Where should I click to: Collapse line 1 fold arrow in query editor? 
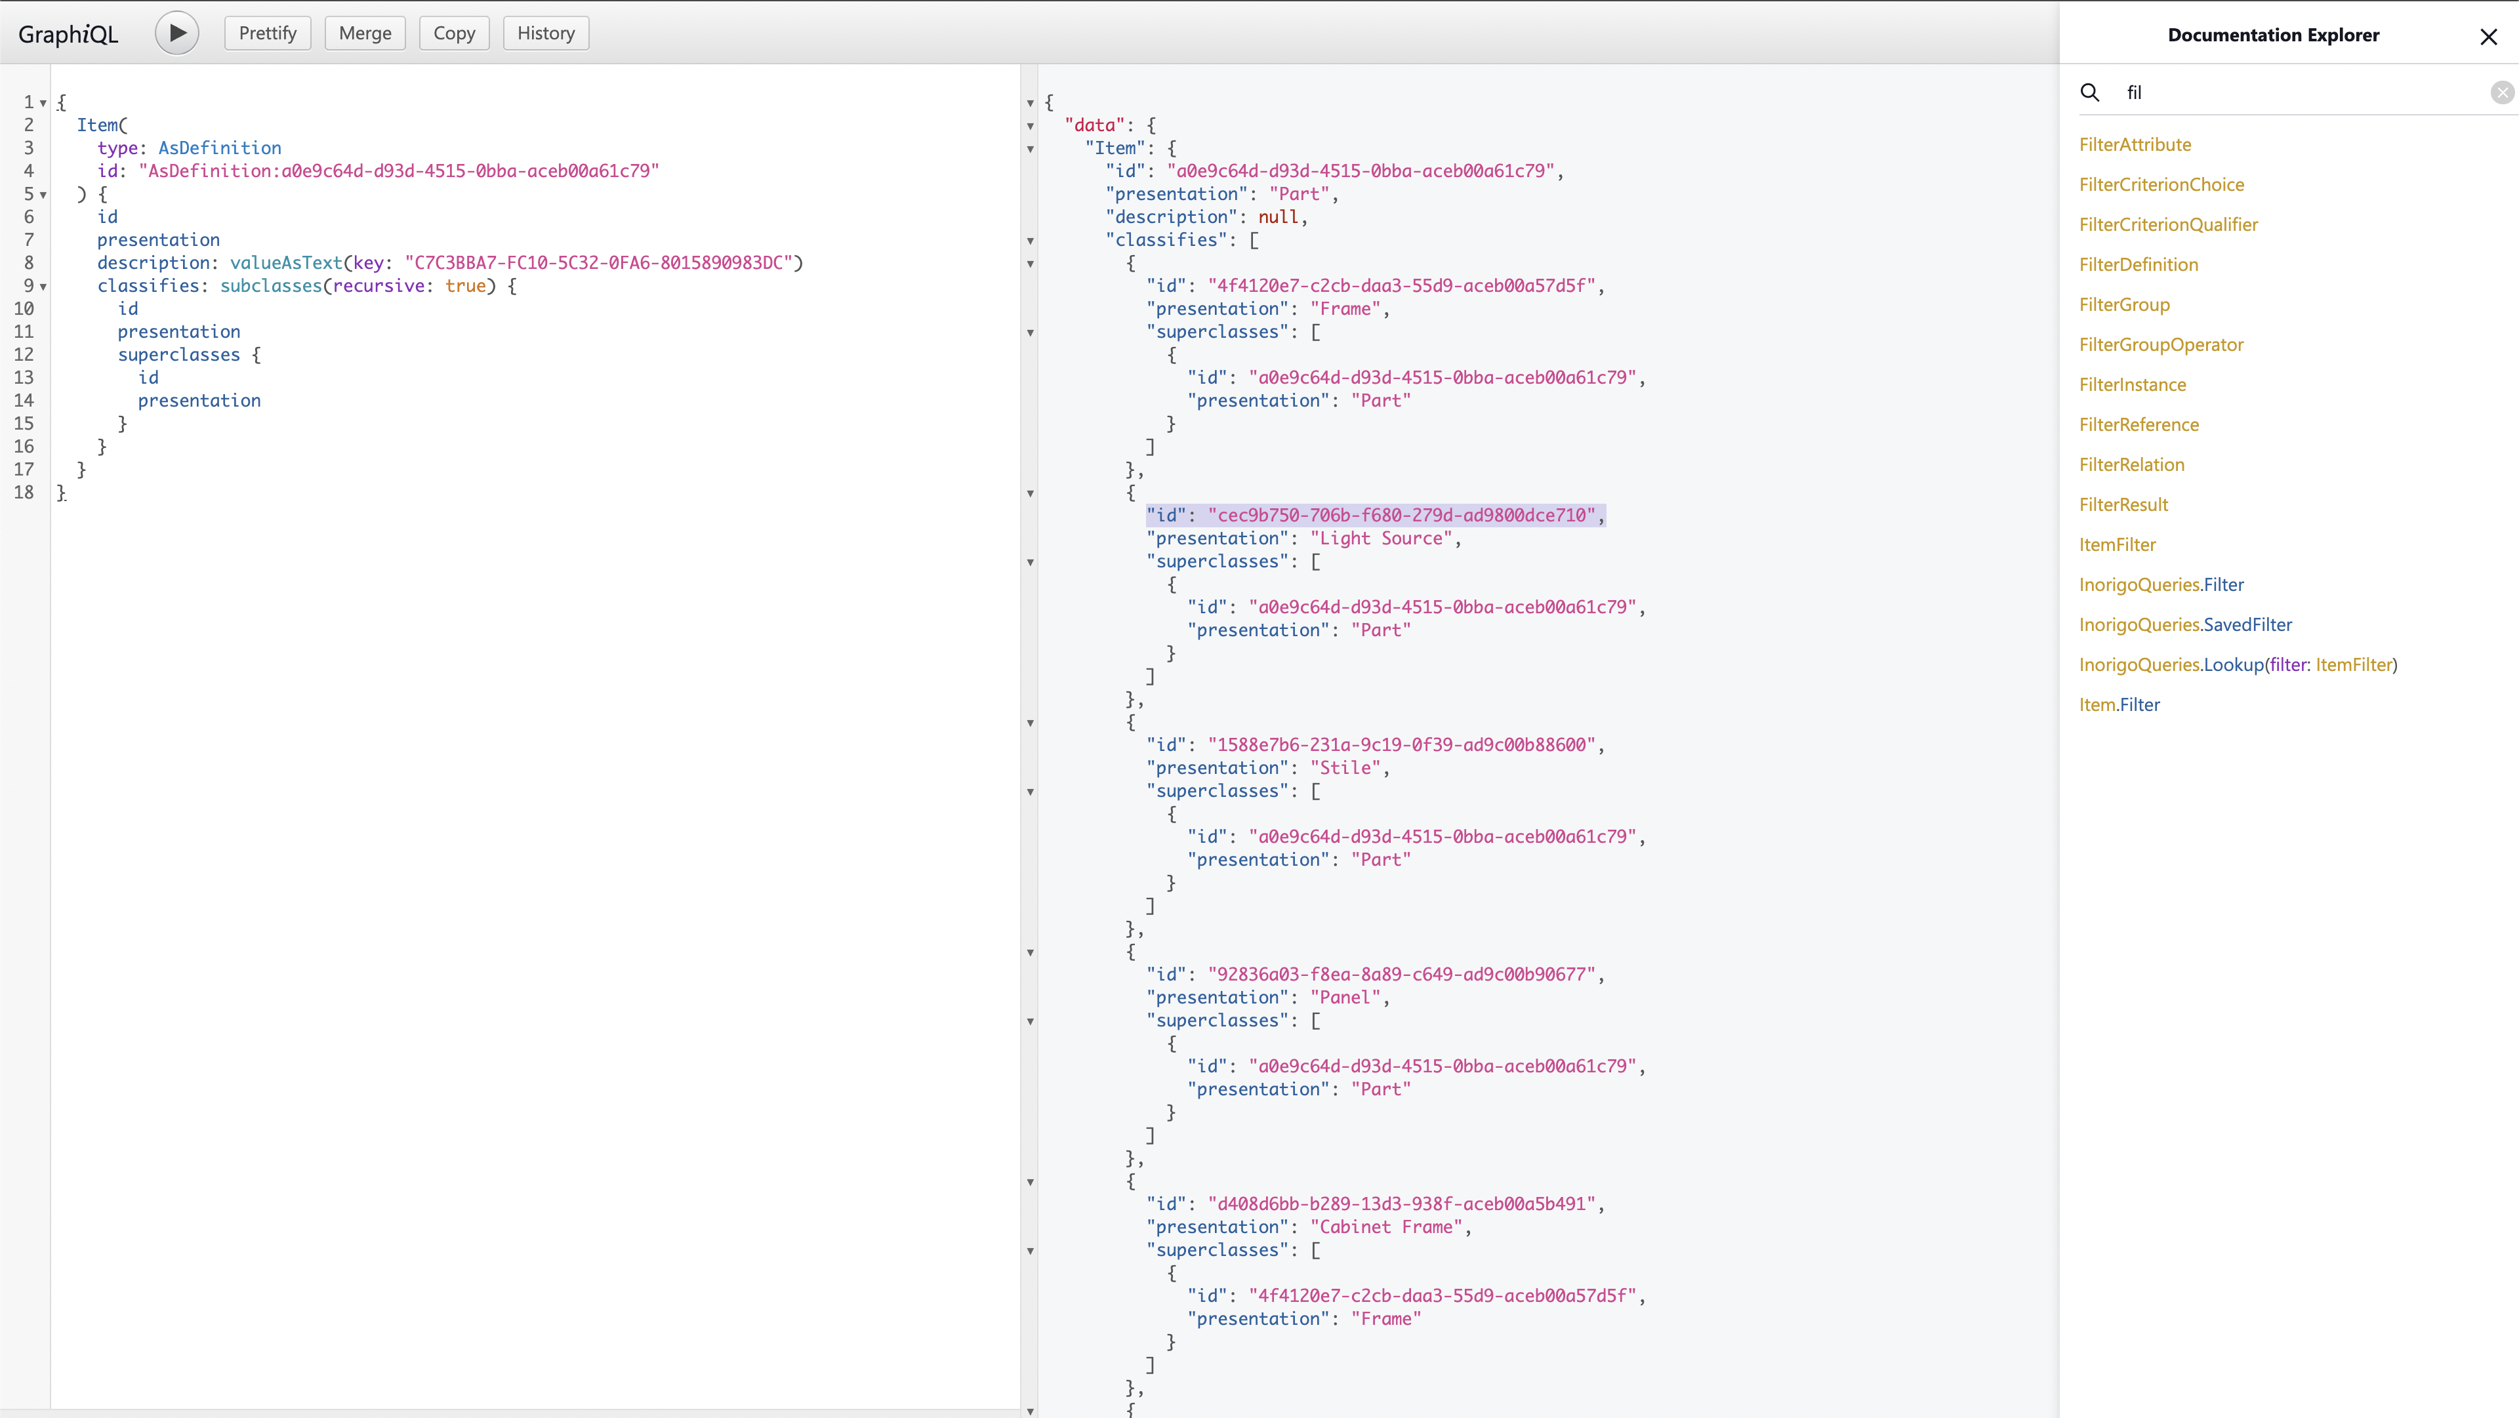pos(43,103)
